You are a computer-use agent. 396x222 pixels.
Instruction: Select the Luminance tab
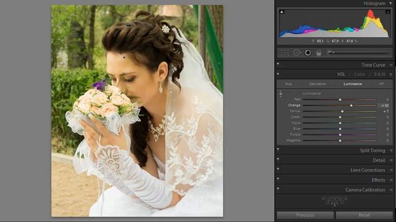(x=353, y=84)
